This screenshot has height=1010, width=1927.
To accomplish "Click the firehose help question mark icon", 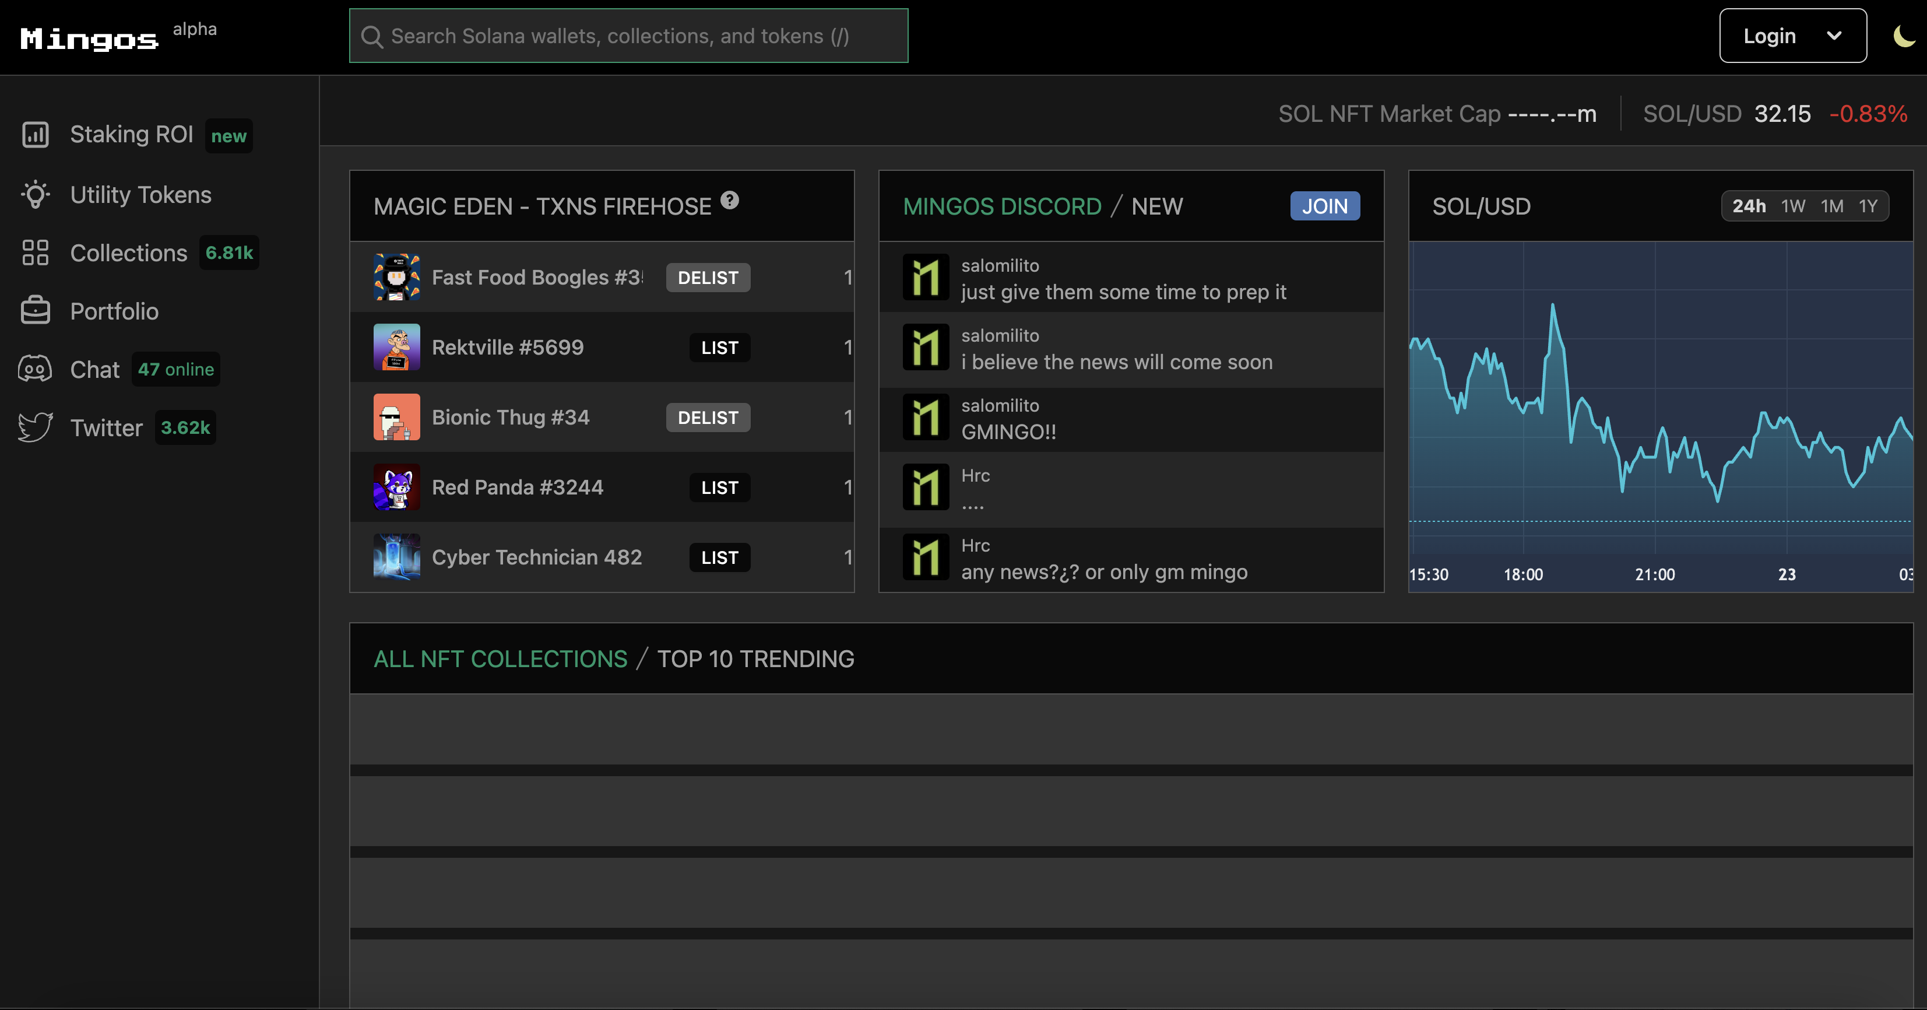I will point(729,201).
